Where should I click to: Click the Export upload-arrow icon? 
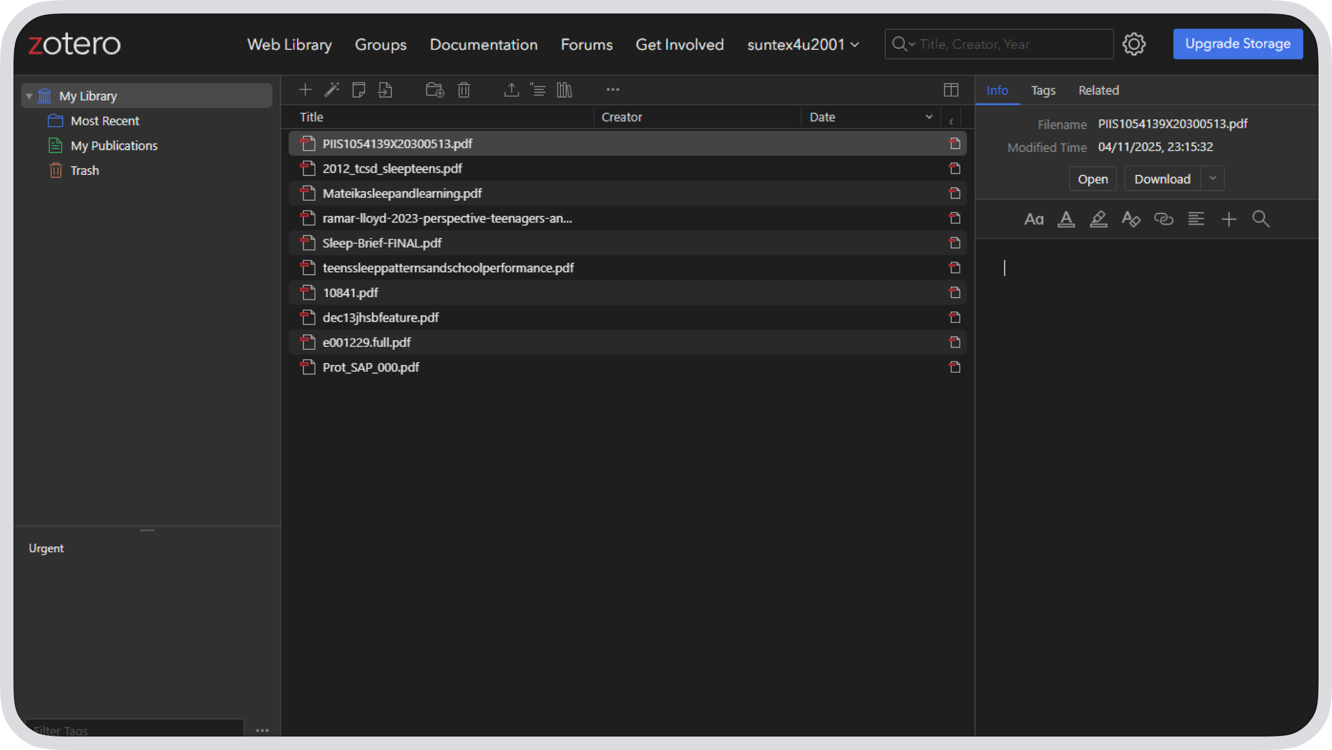(511, 90)
